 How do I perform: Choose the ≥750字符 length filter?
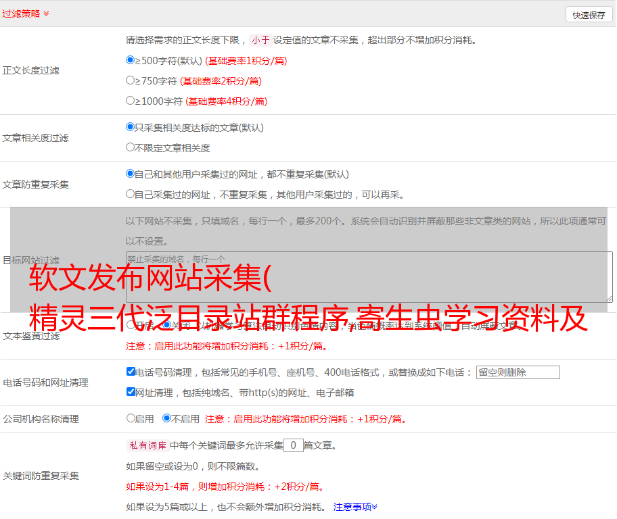coord(131,80)
